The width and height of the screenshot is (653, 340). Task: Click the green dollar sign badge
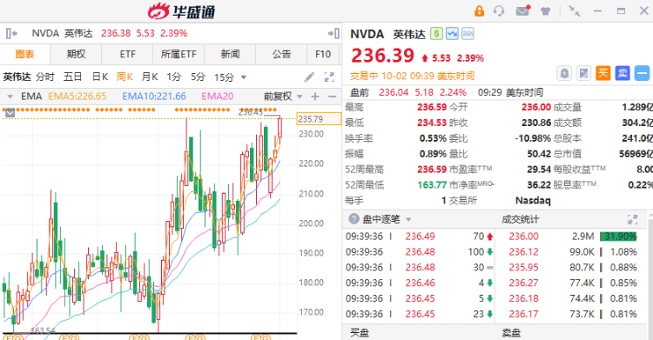click(x=436, y=34)
